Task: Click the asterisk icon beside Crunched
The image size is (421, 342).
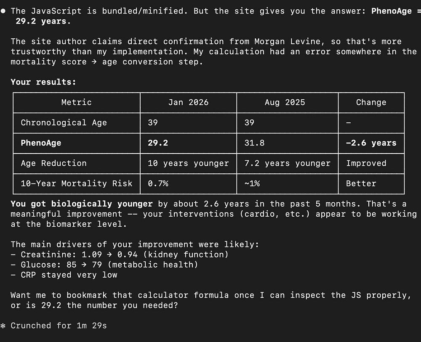Action: coord(3,326)
